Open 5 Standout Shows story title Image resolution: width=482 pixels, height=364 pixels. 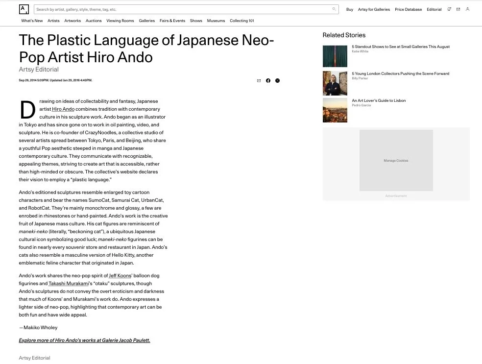pos(401,47)
